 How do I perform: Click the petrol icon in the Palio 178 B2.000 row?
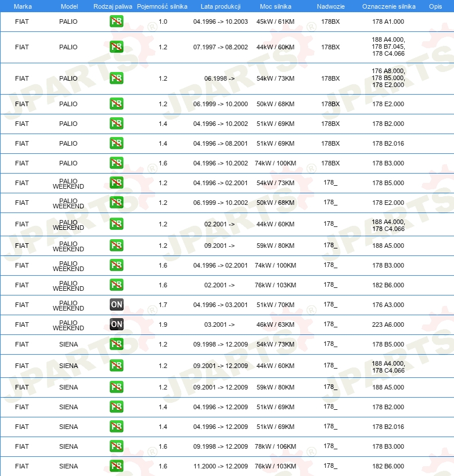[x=116, y=123]
